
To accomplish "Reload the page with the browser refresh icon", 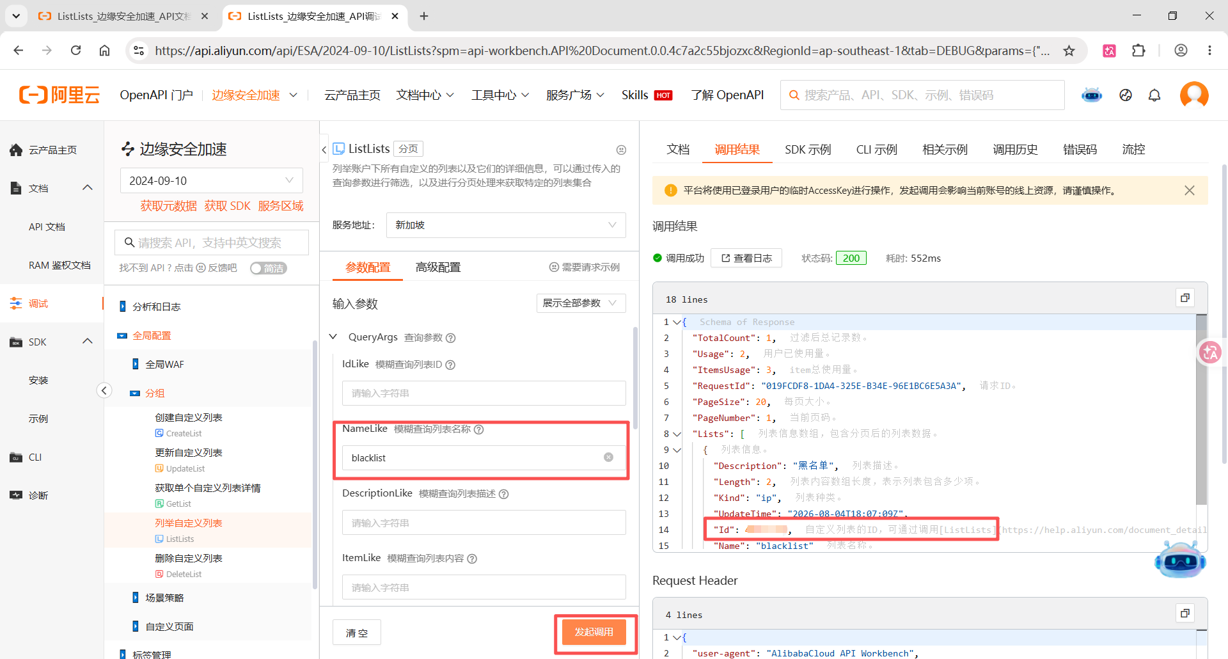I will [x=76, y=51].
